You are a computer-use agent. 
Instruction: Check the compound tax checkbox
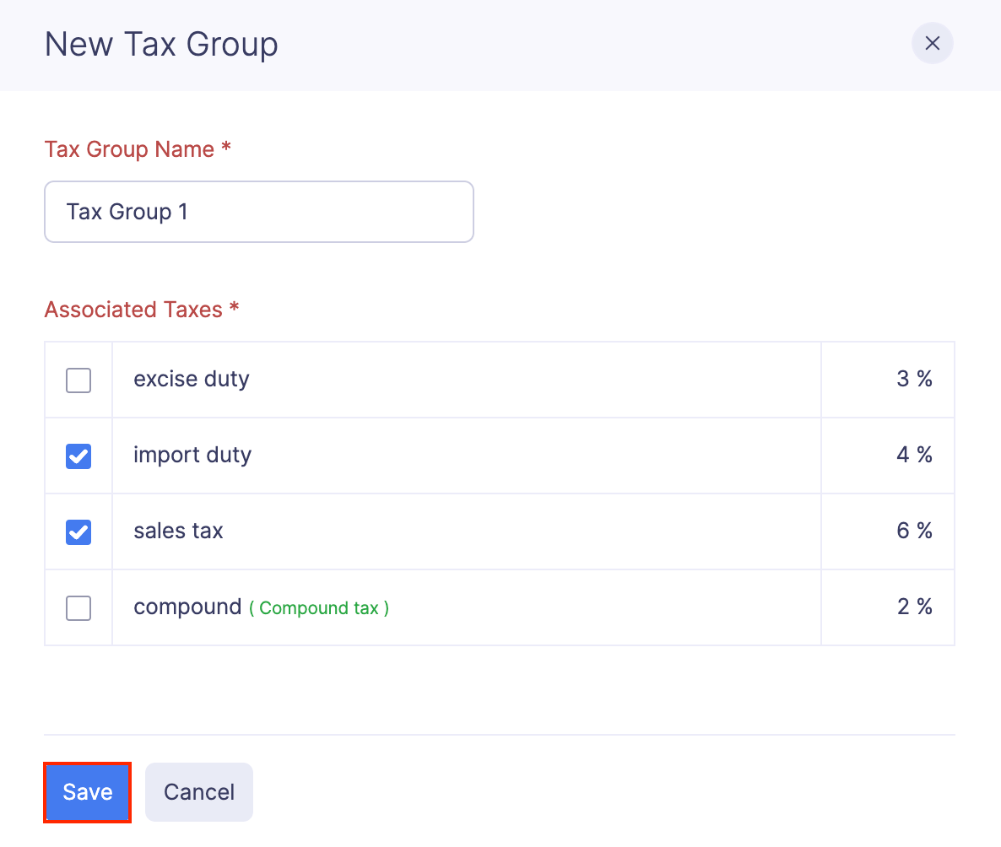[x=78, y=607]
